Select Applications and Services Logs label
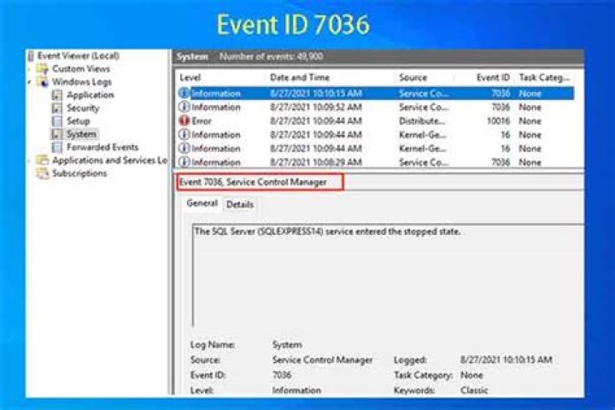The image size is (615, 410). coord(109,160)
